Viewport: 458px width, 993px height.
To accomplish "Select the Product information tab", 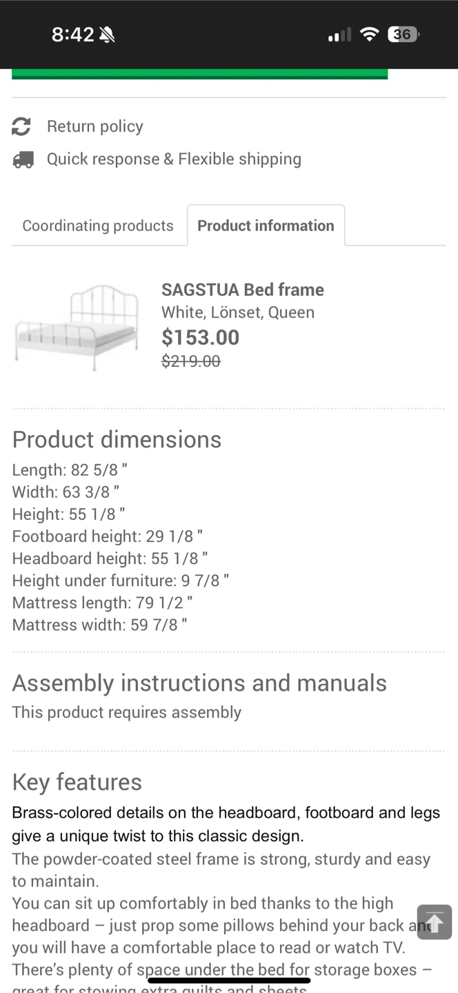I will pyautogui.click(x=266, y=225).
